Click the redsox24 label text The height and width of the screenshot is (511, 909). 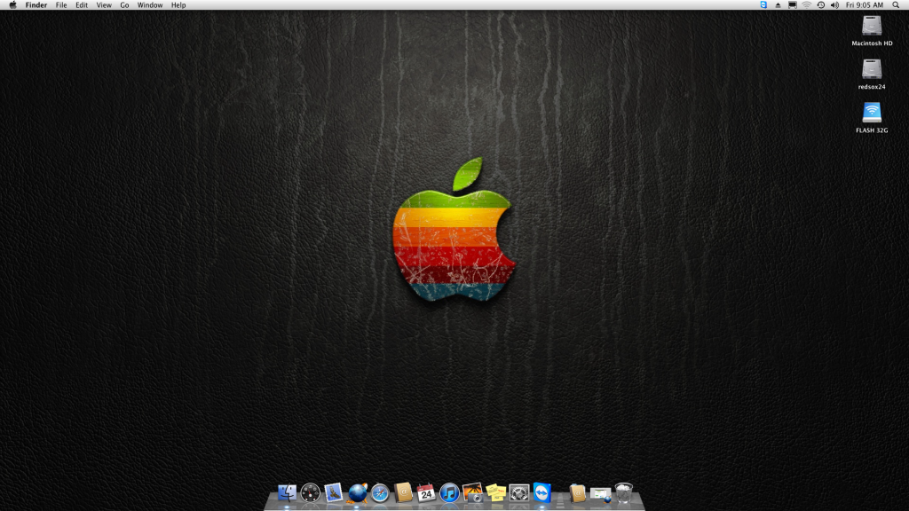click(872, 87)
